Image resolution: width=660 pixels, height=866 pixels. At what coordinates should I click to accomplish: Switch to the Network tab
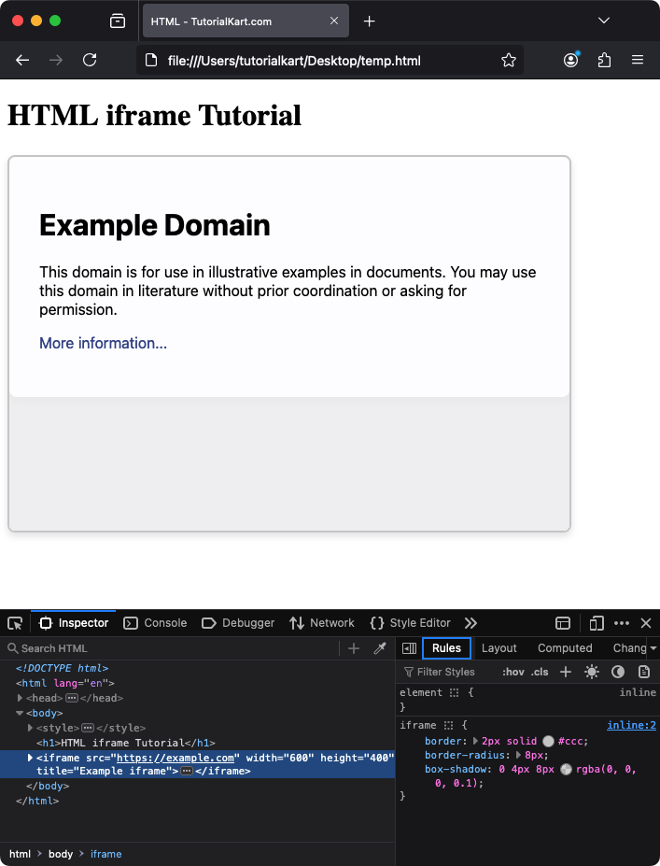point(322,623)
